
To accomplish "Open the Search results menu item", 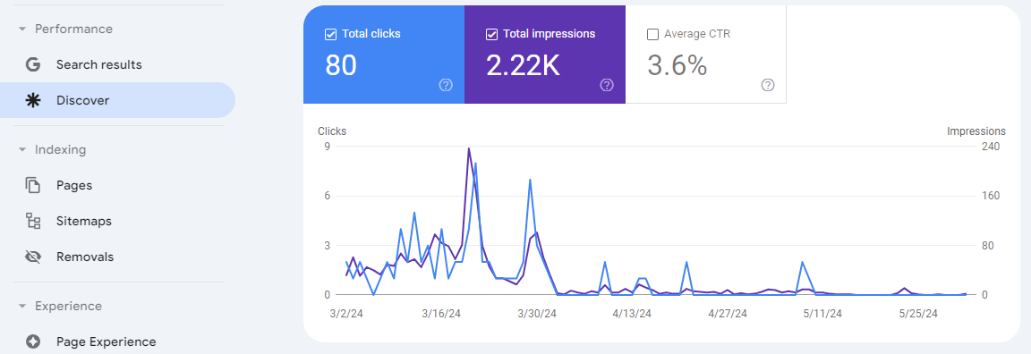I will click(x=117, y=64).
